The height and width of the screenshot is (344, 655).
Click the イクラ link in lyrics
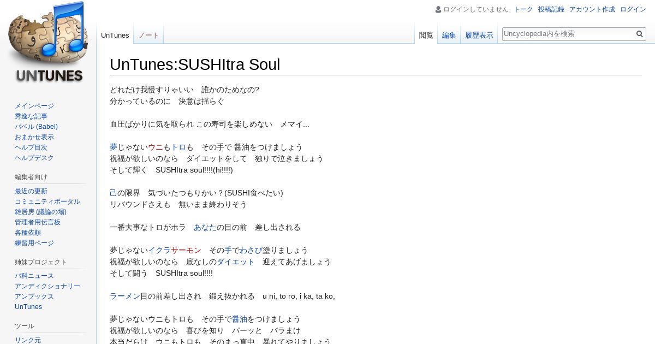click(x=159, y=251)
